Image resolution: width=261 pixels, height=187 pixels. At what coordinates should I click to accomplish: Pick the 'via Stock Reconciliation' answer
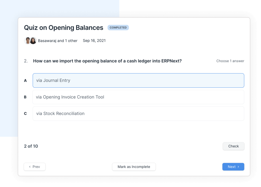pos(138,114)
